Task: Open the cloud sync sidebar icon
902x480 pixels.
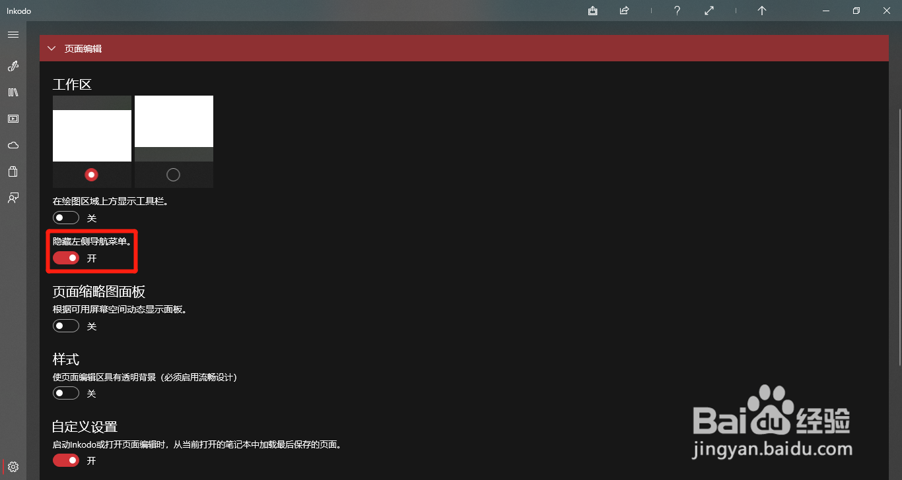Action: (13, 145)
